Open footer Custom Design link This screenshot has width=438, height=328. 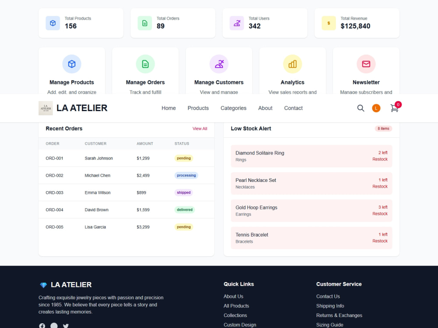point(240,325)
